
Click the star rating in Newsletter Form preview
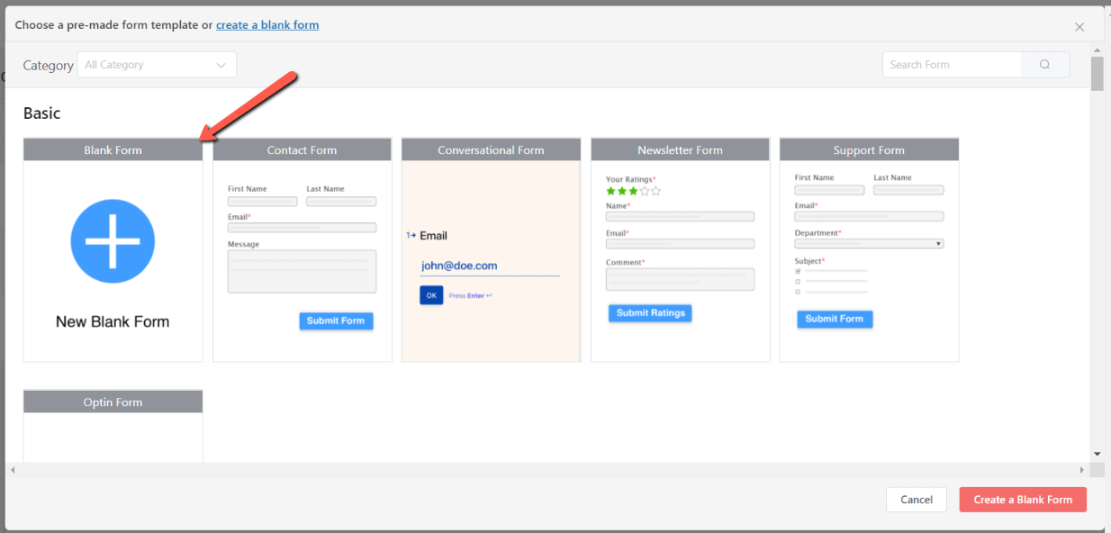click(633, 191)
